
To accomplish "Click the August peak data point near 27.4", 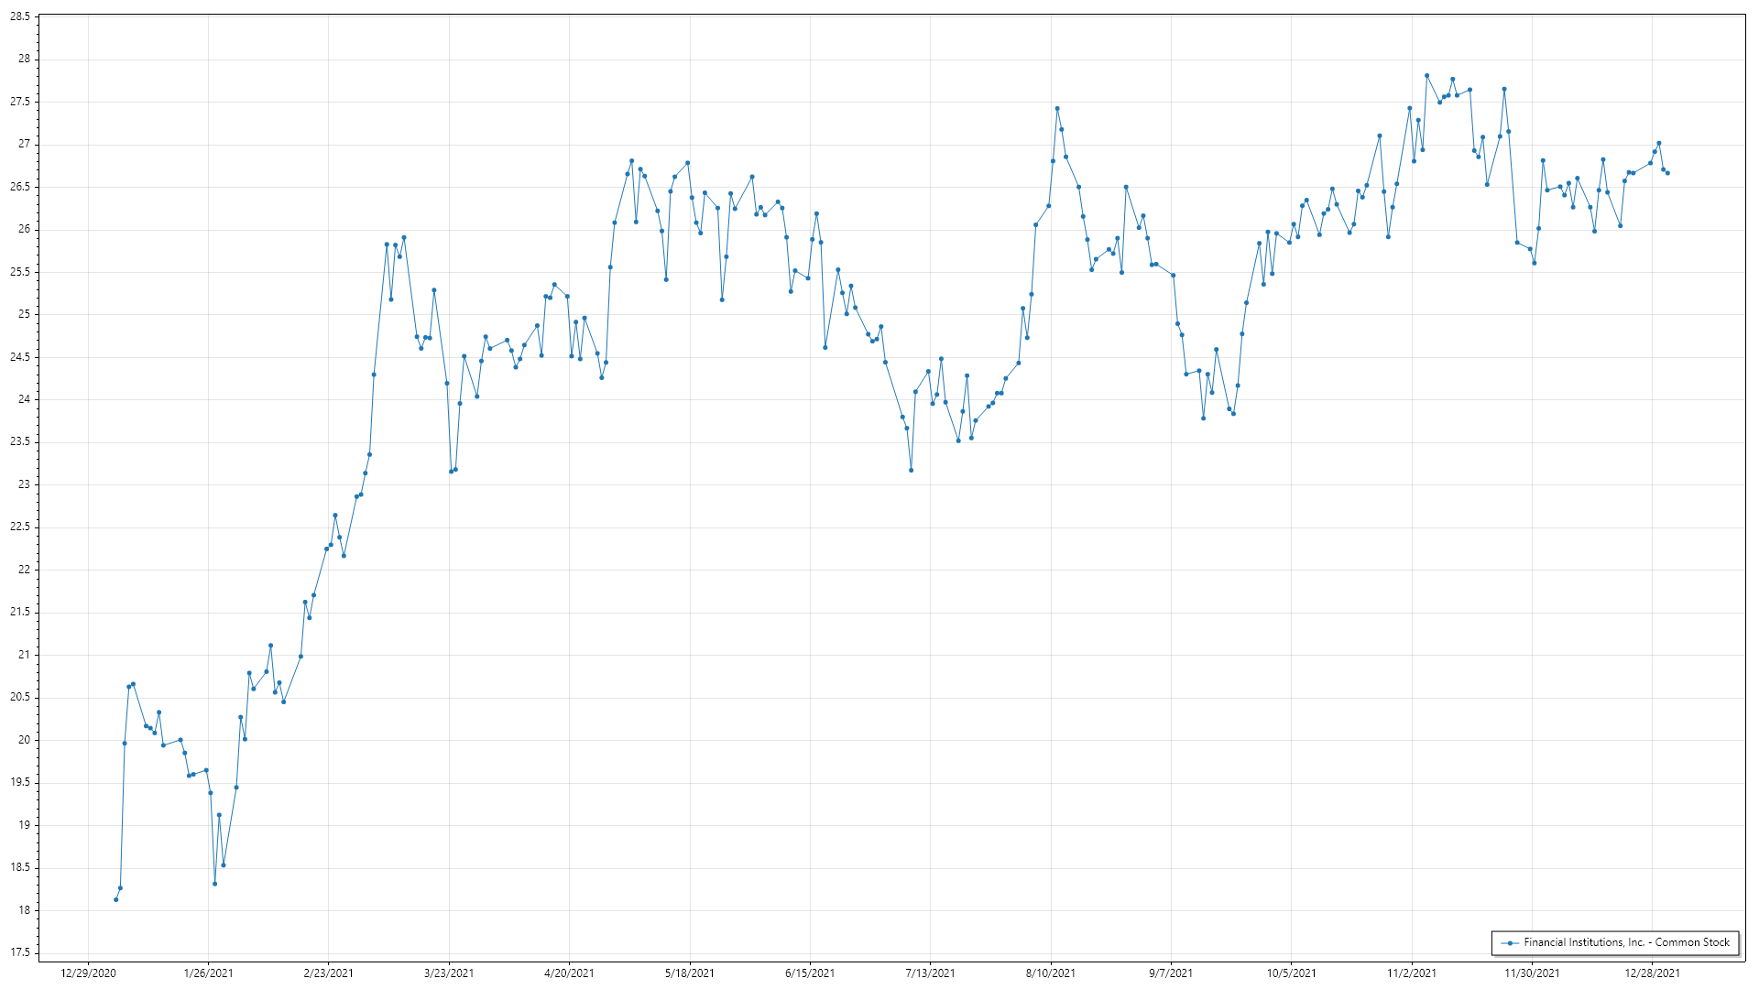I will (1057, 108).
